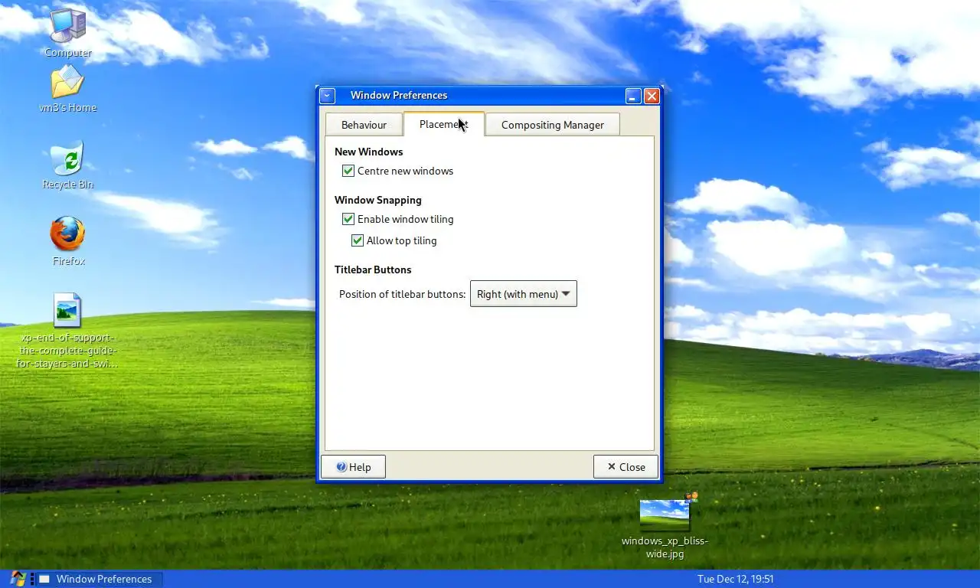Image resolution: width=980 pixels, height=588 pixels.
Task: Open the Computer desktop icon
Action: pos(68,25)
